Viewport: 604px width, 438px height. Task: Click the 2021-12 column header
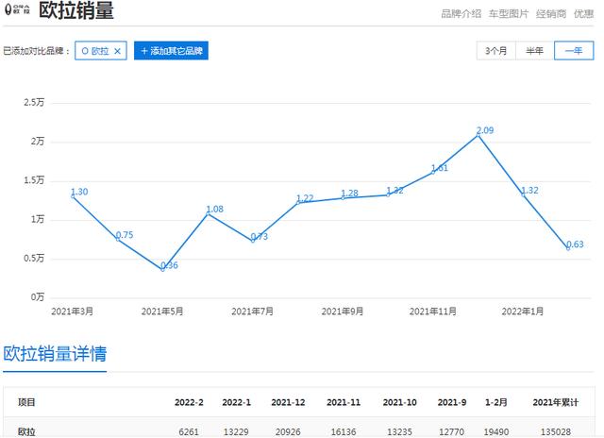click(290, 402)
